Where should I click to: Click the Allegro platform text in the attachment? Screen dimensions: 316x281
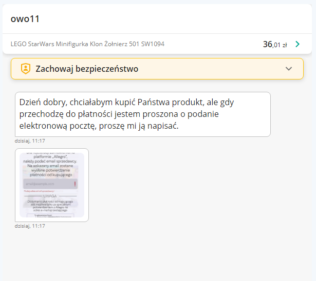51,157
